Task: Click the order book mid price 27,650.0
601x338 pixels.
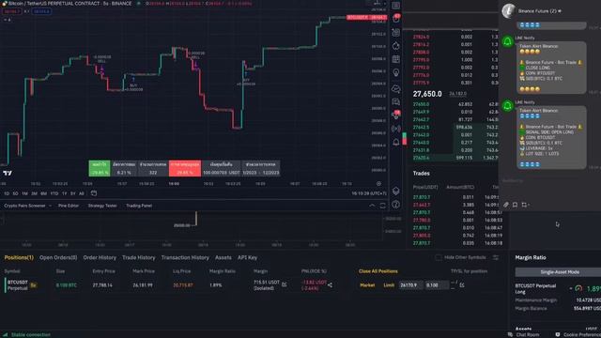Action: (x=427, y=94)
